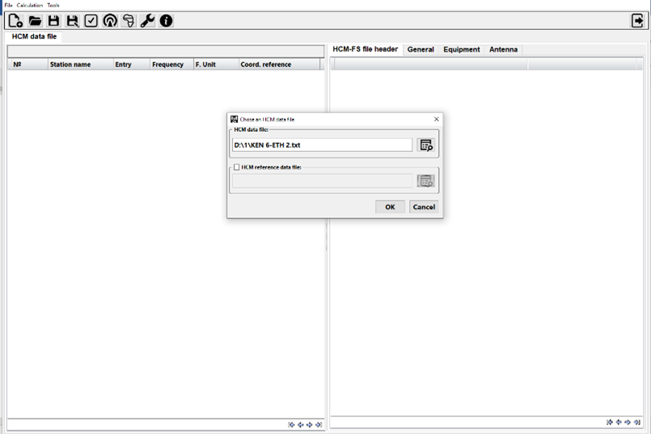Save with the floppy disk toolbar icon
The height and width of the screenshot is (434, 651).
pyautogui.click(x=53, y=21)
